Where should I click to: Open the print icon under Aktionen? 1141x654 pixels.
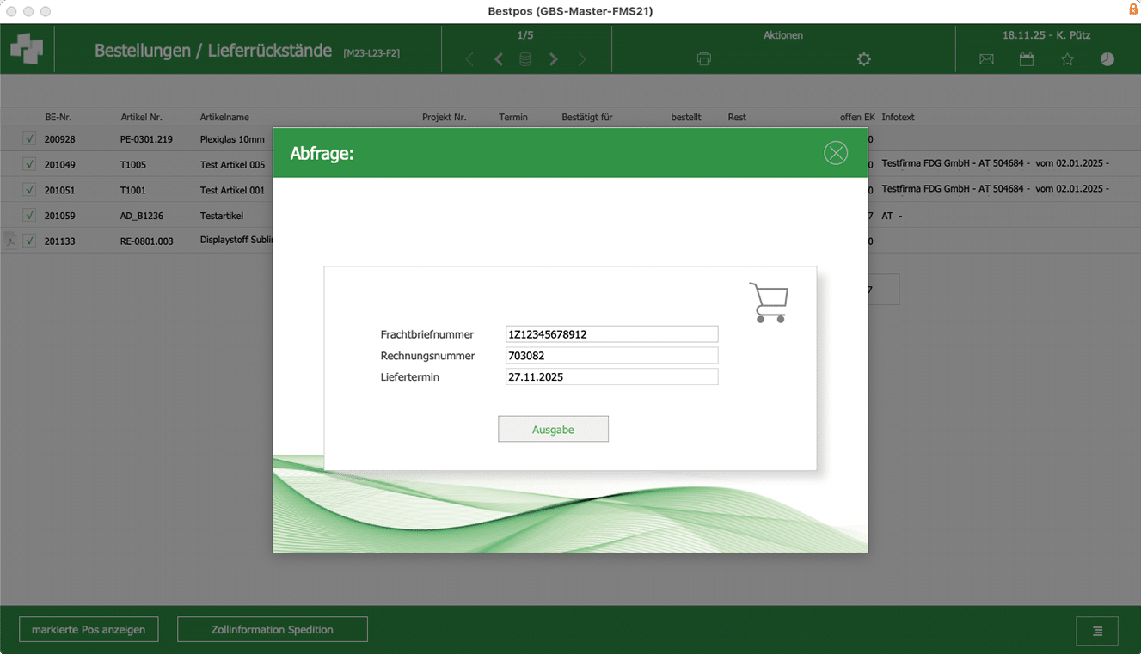[704, 59]
